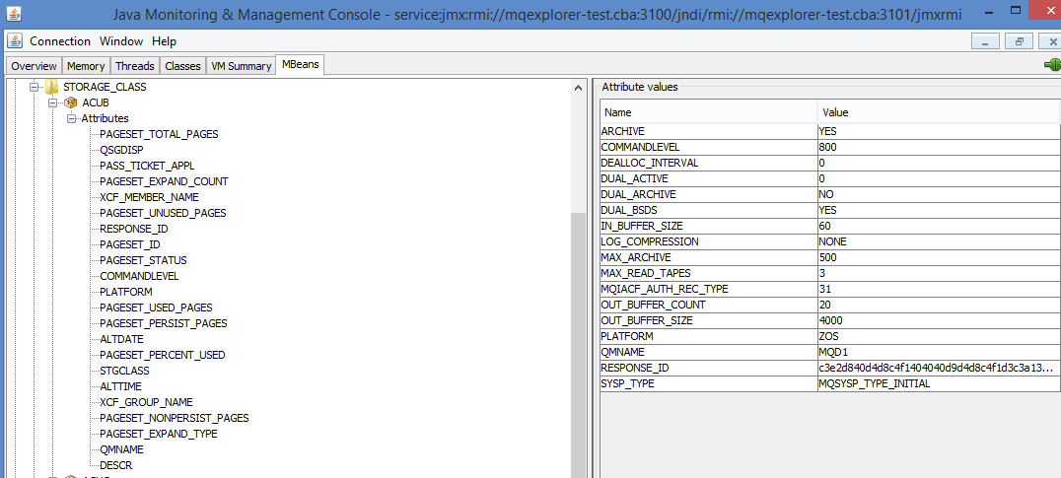Collapse the ACUB tree node

[x=52, y=102]
